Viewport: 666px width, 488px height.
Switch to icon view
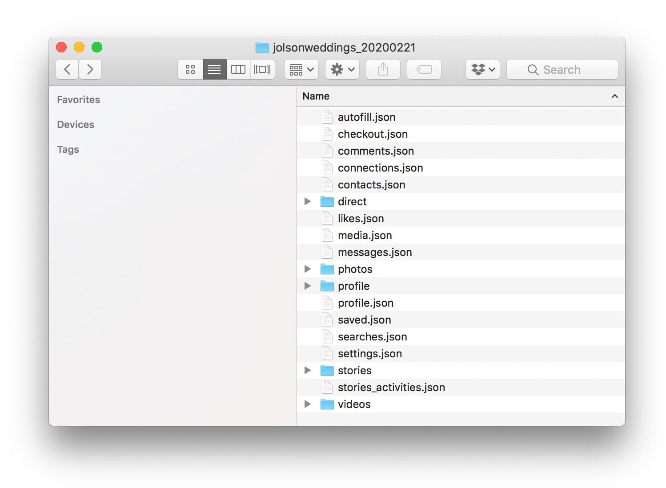pos(190,69)
